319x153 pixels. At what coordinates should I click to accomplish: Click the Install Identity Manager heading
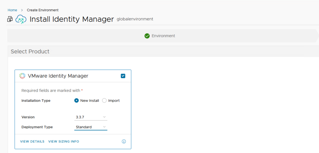[x=72, y=19]
